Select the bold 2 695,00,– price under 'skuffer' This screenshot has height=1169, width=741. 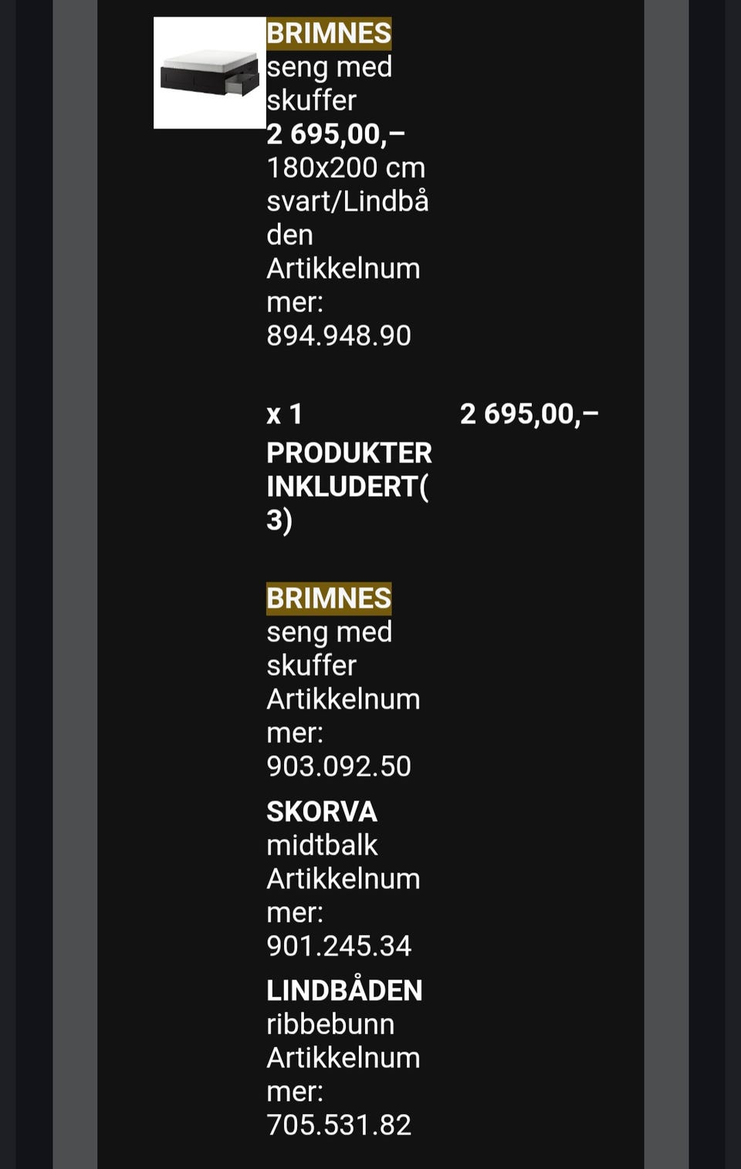pos(336,134)
